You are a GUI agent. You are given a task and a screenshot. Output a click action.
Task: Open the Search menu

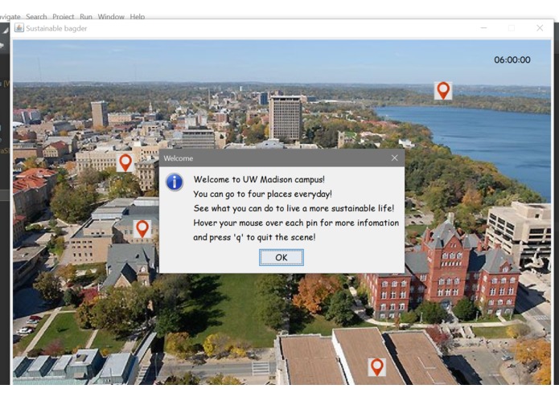point(36,17)
